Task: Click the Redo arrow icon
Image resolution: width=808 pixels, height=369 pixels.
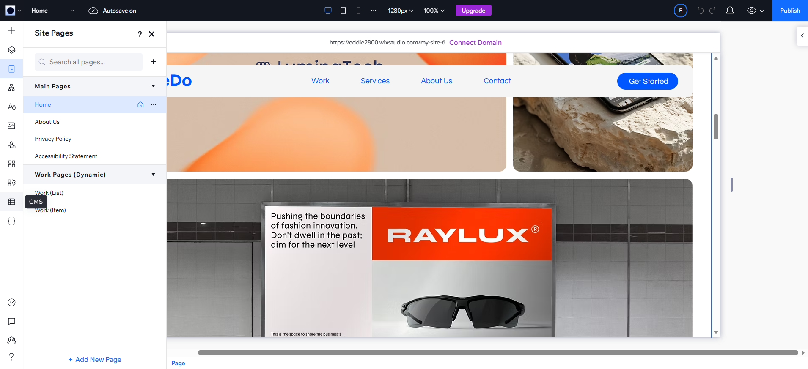Action: [x=712, y=11]
